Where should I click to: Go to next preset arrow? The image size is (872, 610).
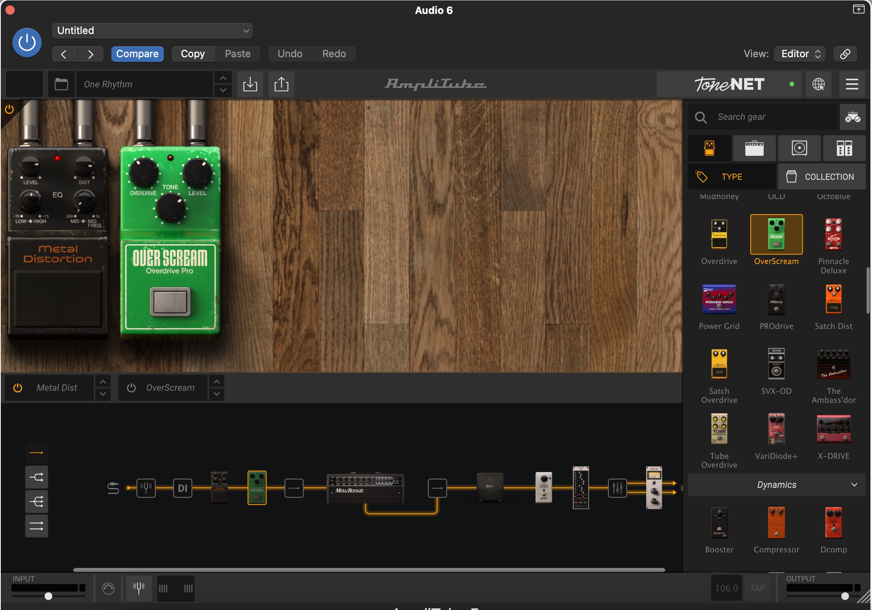click(x=90, y=54)
